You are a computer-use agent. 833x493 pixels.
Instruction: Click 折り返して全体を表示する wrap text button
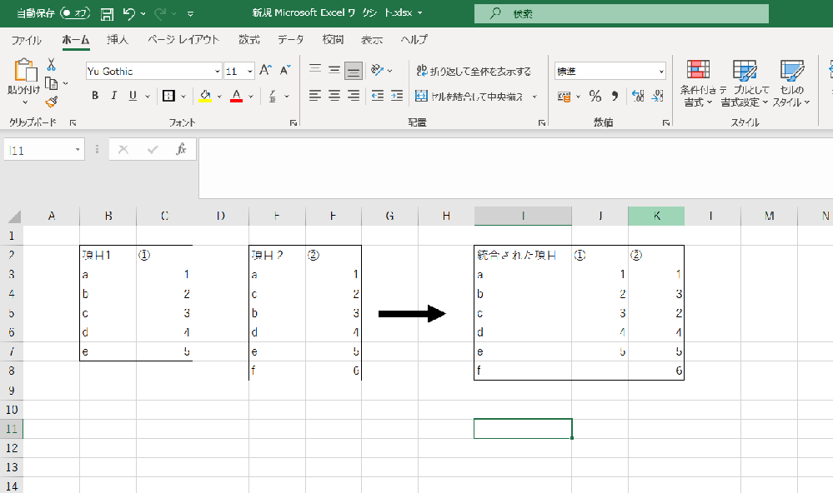pos(473,72)
